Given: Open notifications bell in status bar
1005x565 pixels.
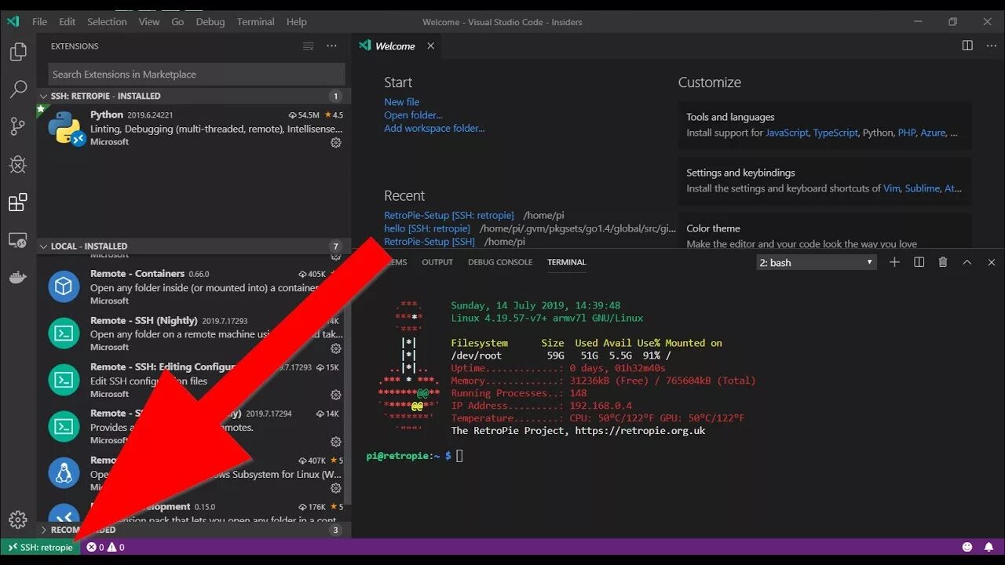Looking at the screenshot, I should [x=989, y=547].
